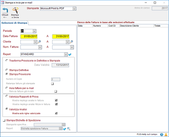Click the blue checkmark beside the STANDARD report
This screenshot has height=137, width=169.
[x=70, y=54]
